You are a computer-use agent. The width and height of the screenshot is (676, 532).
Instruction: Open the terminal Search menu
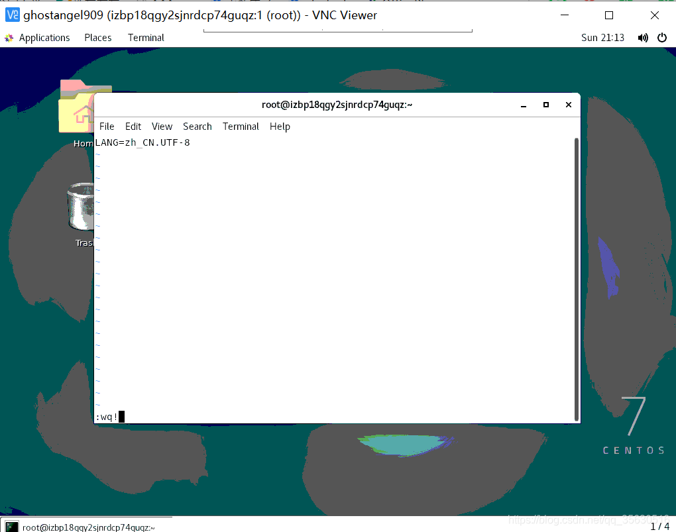[x=197, y=127]
